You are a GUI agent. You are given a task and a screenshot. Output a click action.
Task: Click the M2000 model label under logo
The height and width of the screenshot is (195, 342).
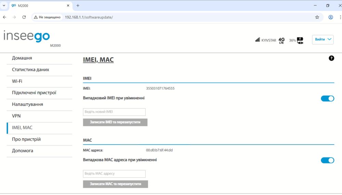[x=55, y=45]
